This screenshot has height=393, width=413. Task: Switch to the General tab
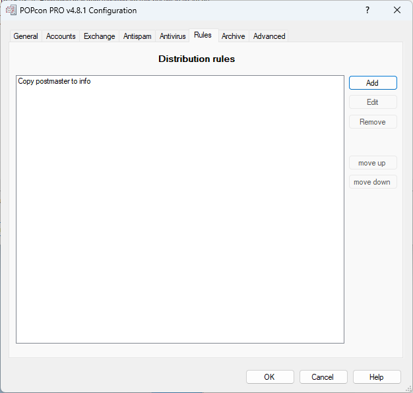coord(26,36)
